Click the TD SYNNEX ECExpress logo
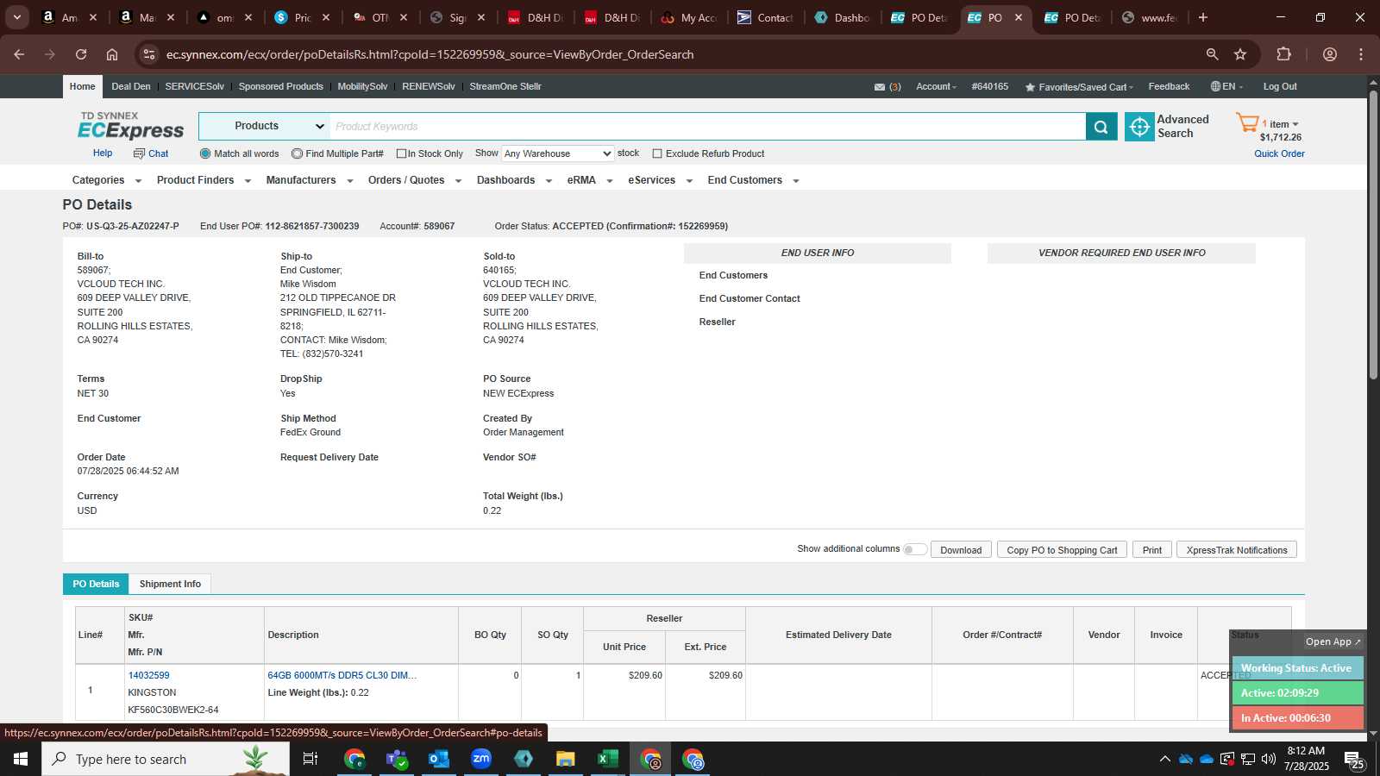 tap(131, 126)
